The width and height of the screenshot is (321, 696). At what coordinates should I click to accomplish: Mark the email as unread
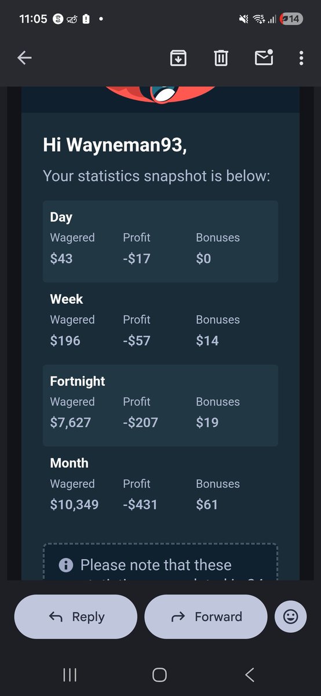point(264,57)
